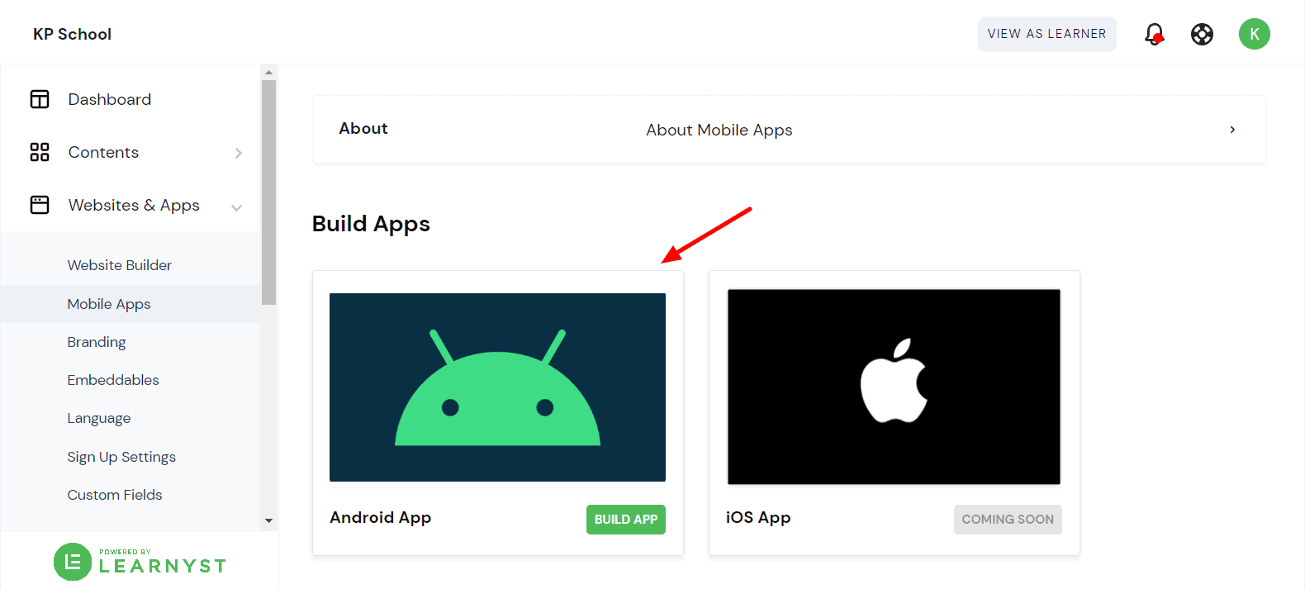This screenshot has height=589, width=1305.
Task: Open the Language settings page
Action: [x=99, y=418]
